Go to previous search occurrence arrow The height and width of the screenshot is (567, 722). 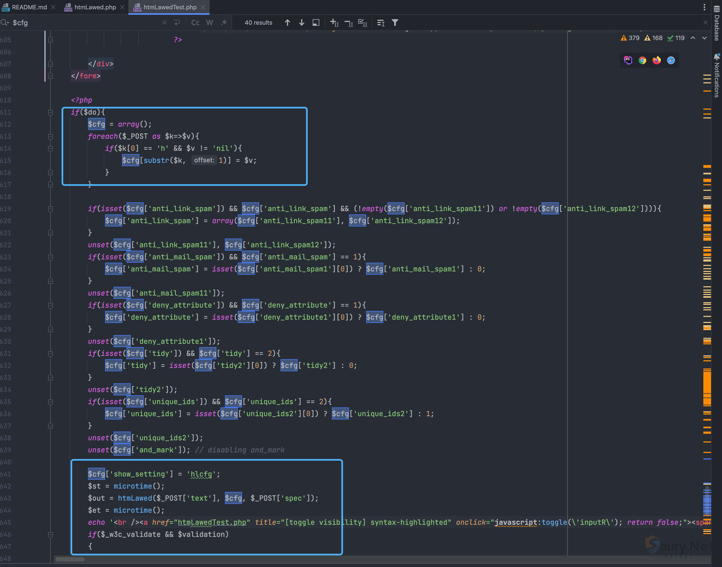[x=287, y=22]
